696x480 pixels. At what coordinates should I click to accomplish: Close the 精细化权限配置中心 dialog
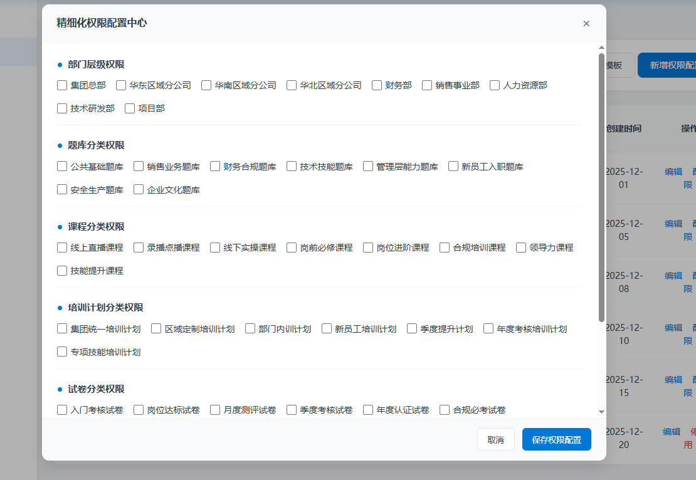tap(586, 24)
